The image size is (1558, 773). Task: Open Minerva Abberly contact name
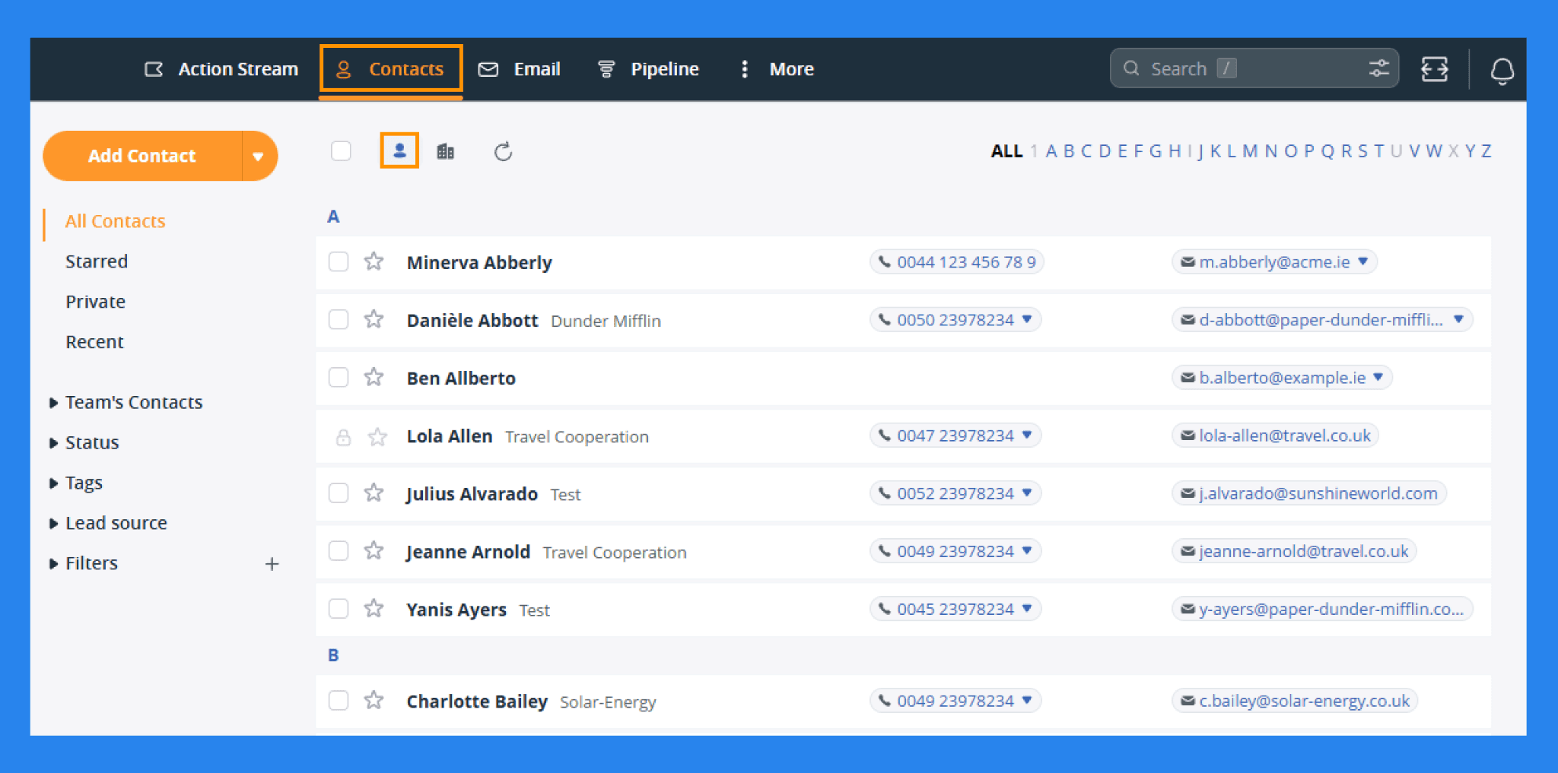point(479,263)
